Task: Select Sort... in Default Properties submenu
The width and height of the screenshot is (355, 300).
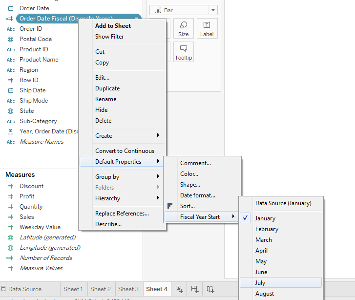Action: point(187,206)
